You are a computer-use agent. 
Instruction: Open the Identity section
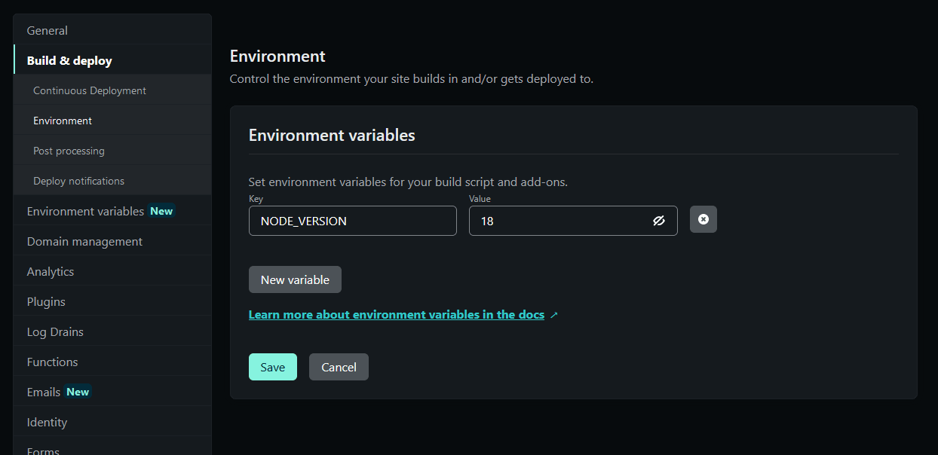coord(46,422)
